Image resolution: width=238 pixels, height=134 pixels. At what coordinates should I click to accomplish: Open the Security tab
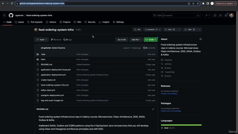[90, 22]
